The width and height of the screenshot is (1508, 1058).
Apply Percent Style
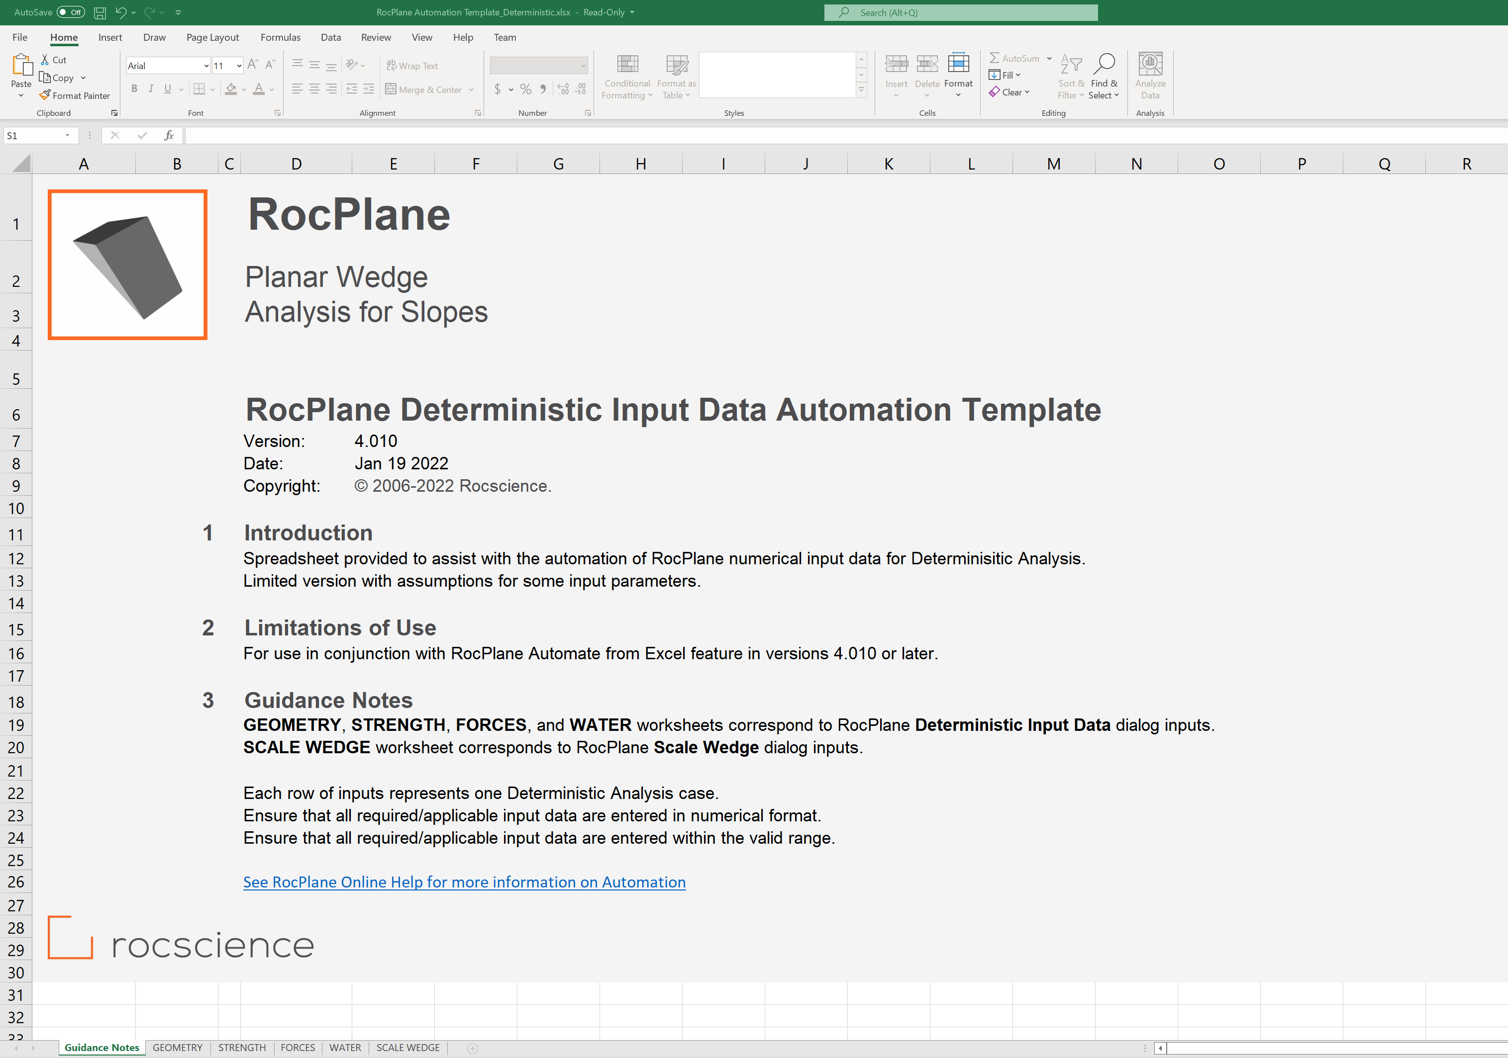point(526,88)
